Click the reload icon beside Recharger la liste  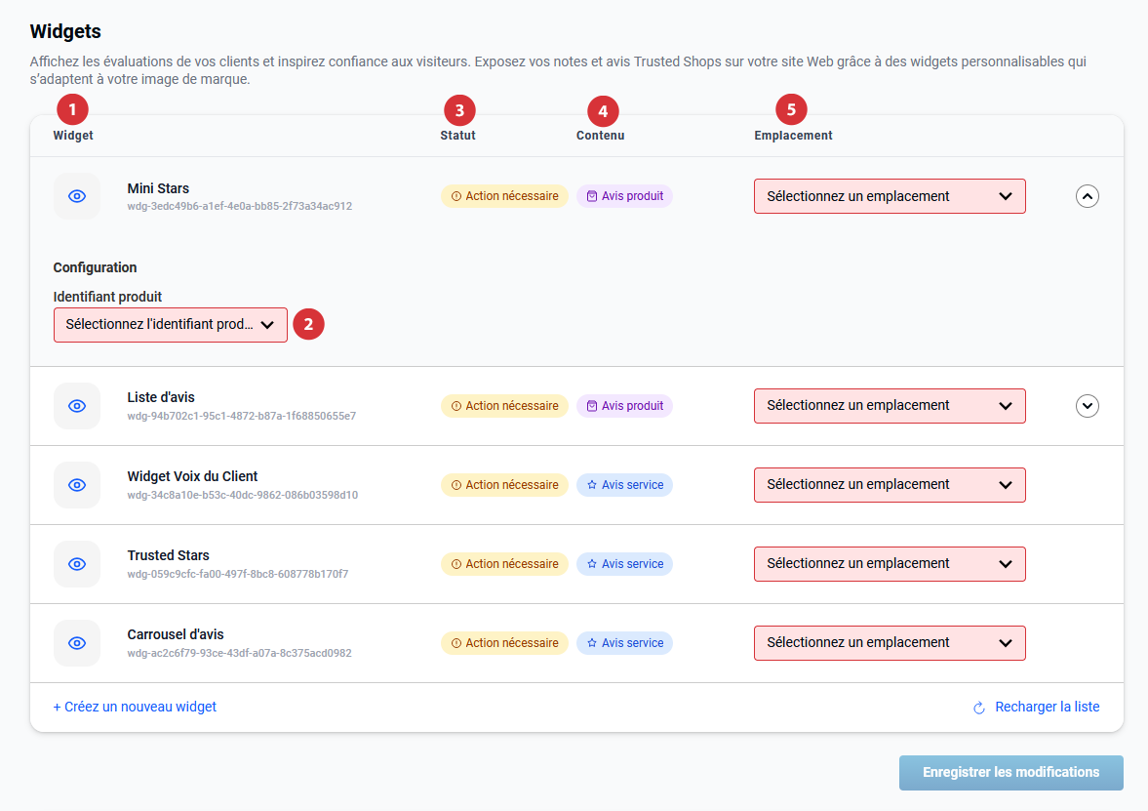point(979,708)
